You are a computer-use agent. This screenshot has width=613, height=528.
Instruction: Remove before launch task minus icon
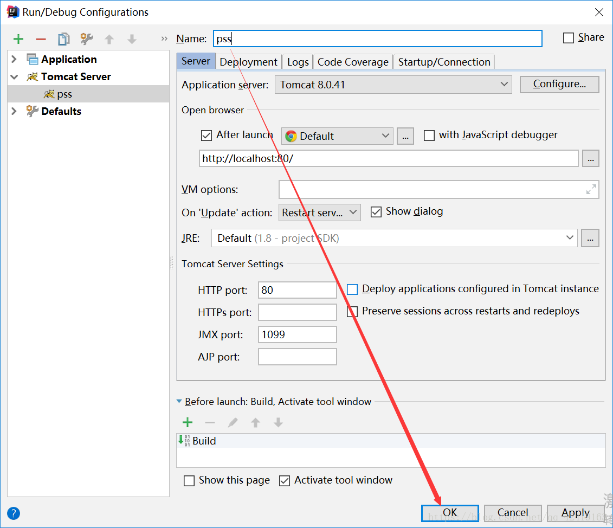(210, 422)
